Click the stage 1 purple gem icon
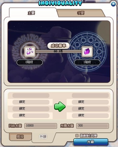118x147 pixels. coord(87,52)
